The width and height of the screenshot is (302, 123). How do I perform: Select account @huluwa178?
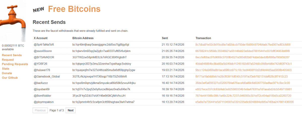42,70
